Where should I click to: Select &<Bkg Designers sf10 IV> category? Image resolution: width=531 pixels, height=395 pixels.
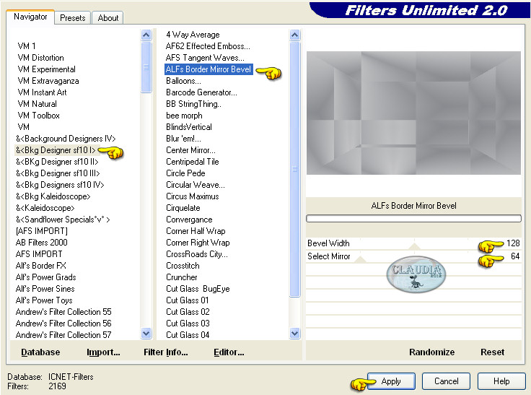click(60, 185)
